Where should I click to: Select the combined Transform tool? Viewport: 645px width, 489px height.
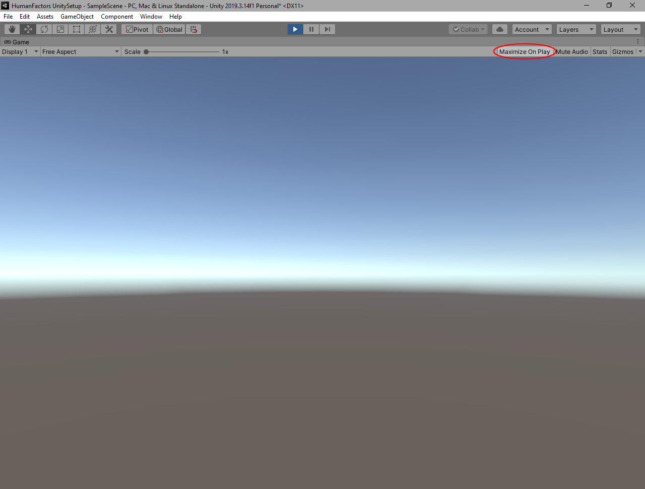[x=93, y=29]
